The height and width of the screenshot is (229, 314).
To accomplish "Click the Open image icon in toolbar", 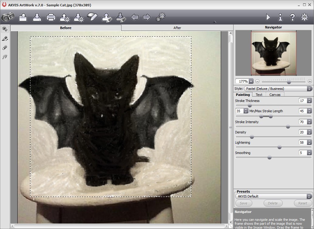I will click(23, 17).
